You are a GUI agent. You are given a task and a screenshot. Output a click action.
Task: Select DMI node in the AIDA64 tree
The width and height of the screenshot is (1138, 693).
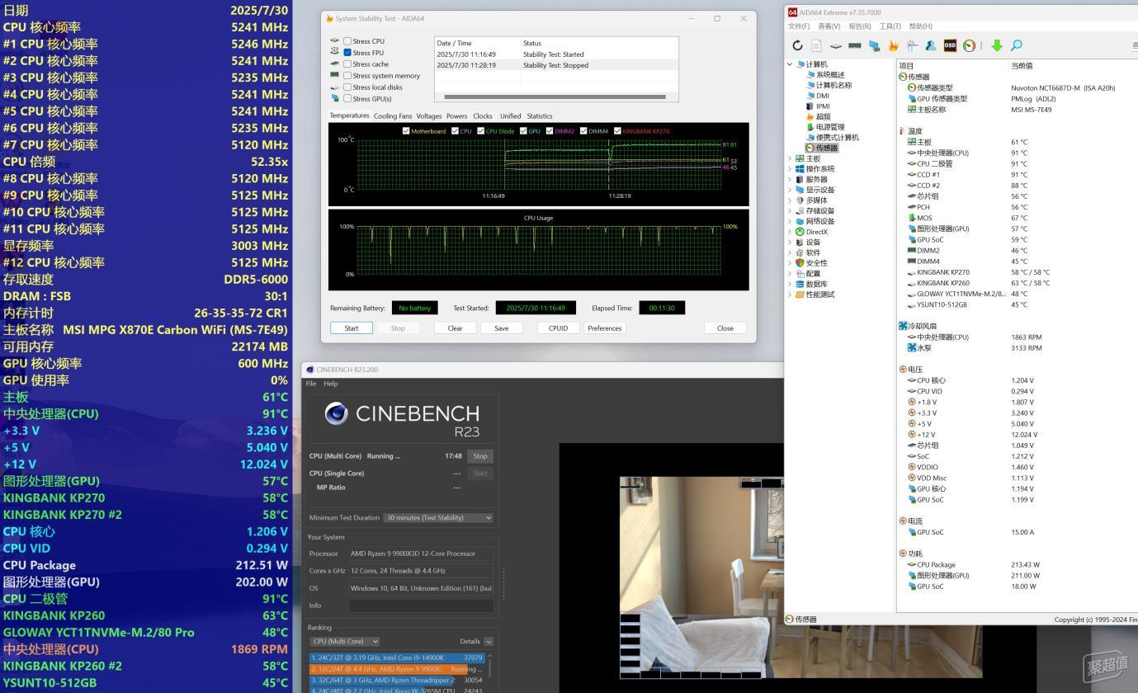pyautogui.click(x=823, y=96)
